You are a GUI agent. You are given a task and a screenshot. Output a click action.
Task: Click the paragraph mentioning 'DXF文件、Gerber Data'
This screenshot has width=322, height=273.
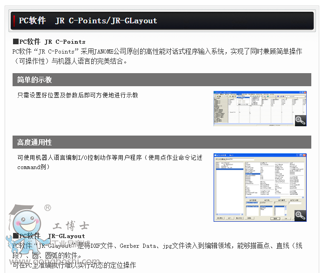click(157, 250)
